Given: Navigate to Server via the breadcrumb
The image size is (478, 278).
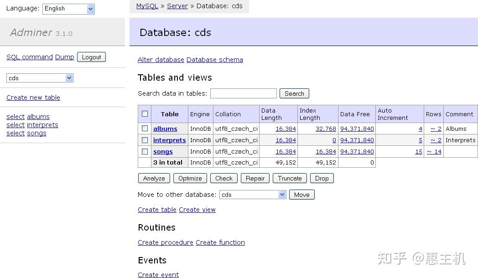Looking at the screenshot, I should click(x=177, y=6).
